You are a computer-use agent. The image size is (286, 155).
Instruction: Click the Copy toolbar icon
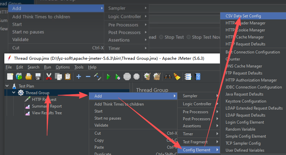point(58,76)
